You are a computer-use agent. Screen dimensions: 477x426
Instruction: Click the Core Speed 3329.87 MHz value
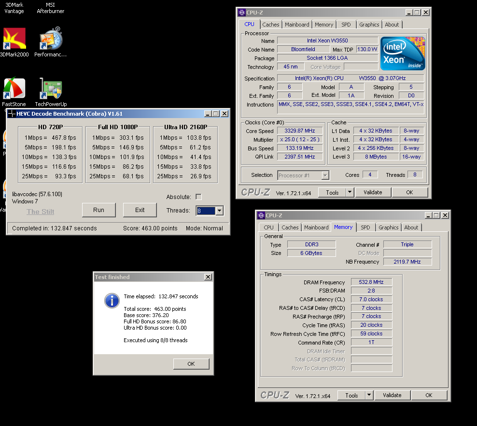[300, 131]
